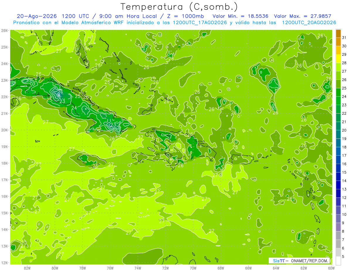Click the longitude axis label '68W'
This screenshot has width=352, height=272.
[221, 268]
